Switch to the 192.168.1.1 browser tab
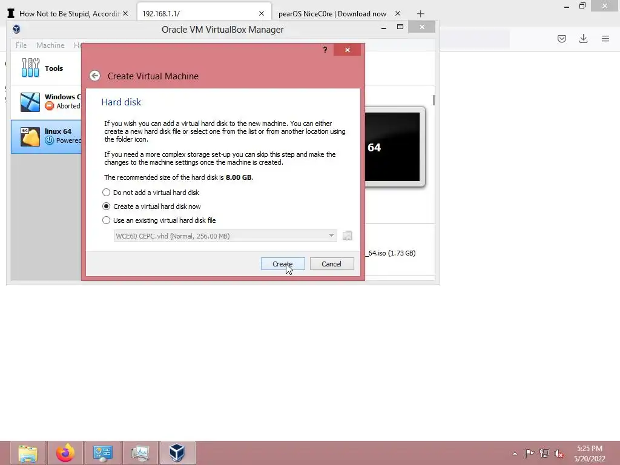This screenshot has width=620, height=465. (198, 14)
